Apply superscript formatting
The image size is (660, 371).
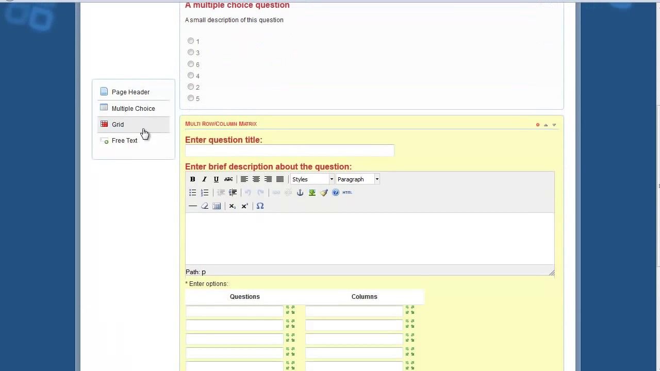point(244,206)
